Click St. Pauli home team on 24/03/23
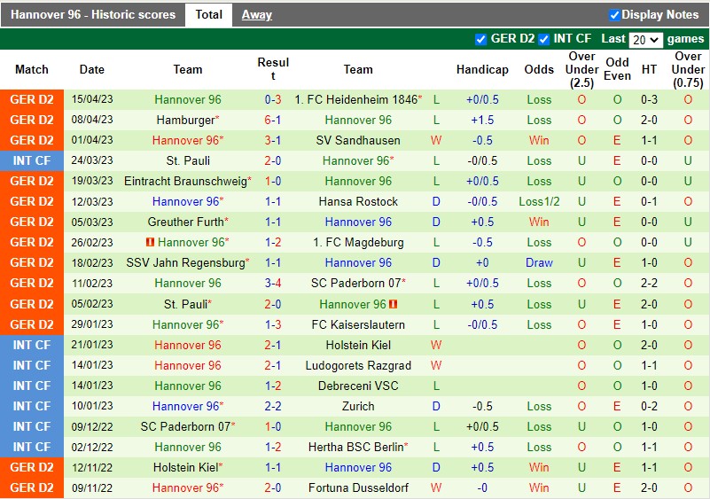This screenshot has height=499, width=710. [x=188, y=160]
